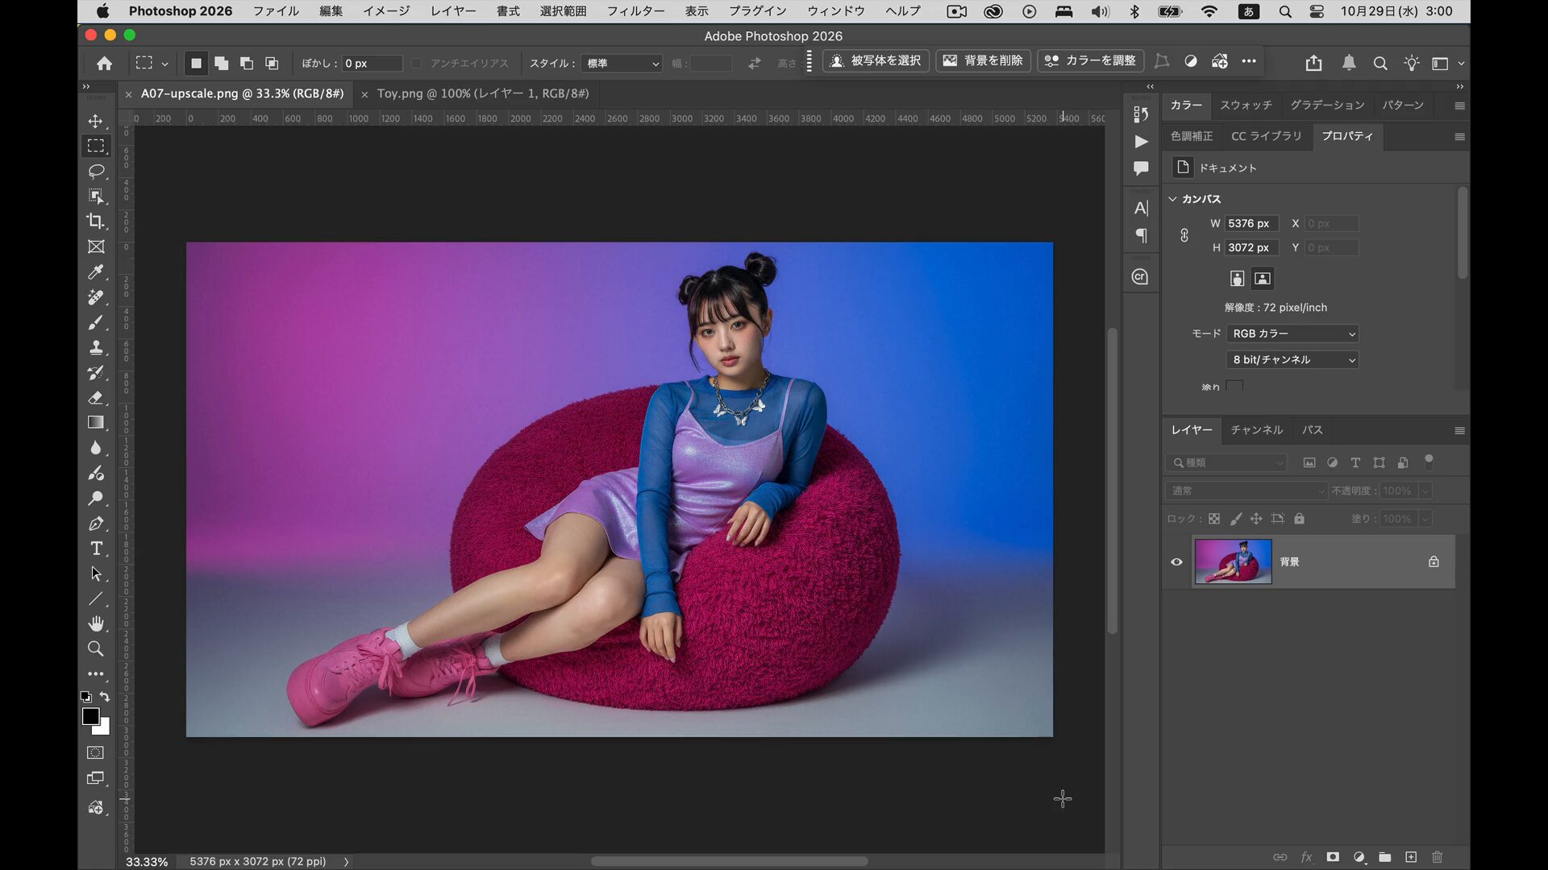Select the Eyedropper tool
This screenshot has height=870, width=1548.
pos(96,271)
